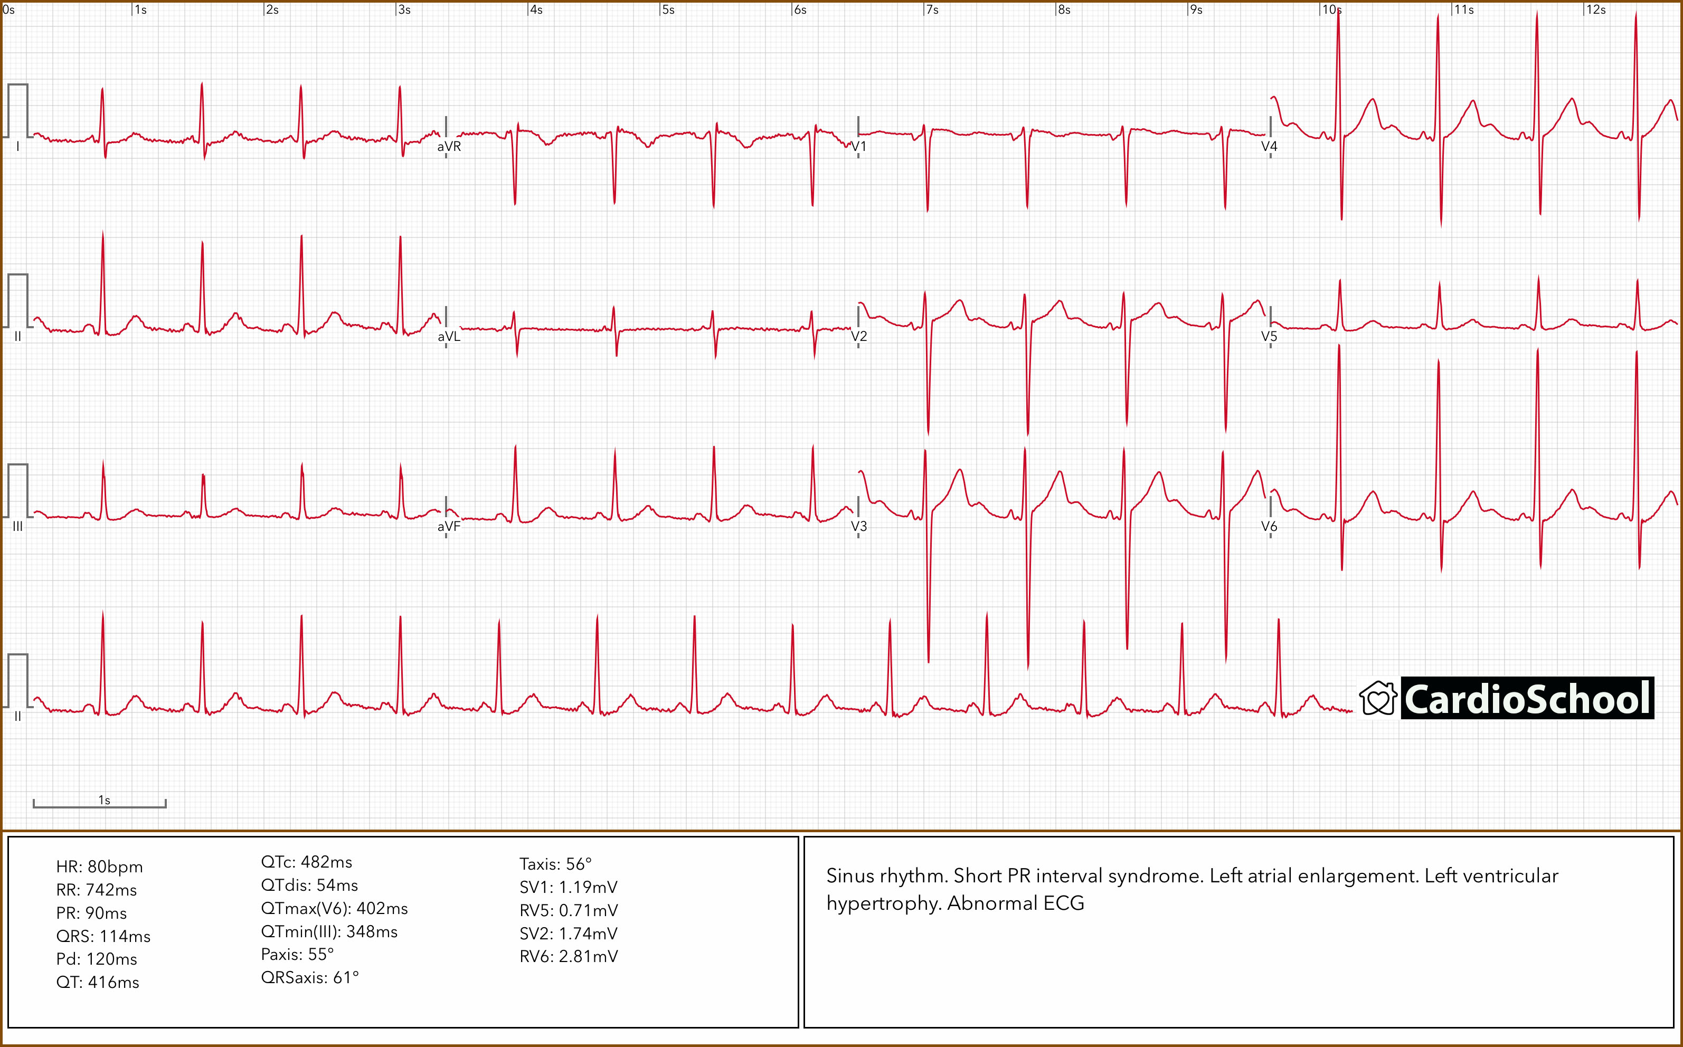This screenshot has height=1047, width=1683.
Task: Select the 'Taxis: 56°' value
Action: 556,864
